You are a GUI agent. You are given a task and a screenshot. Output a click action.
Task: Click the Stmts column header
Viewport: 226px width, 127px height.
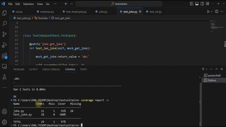[x=40, y=104]
